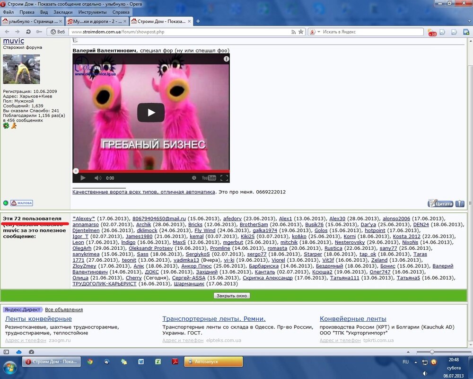This screenshot has width=473, height=379.
Task: Play the YouTube video via center play button
Action: pyautogui.click(x=151, y=113)
